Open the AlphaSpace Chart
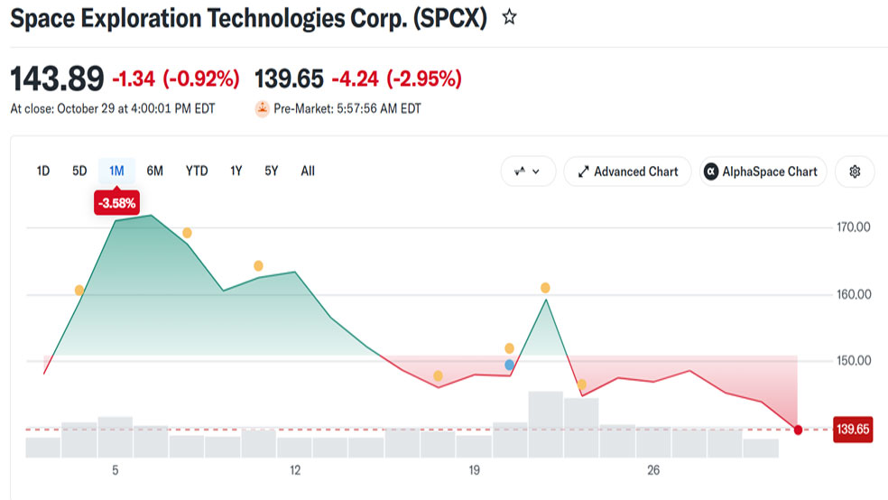The width and height of the screenshot is (888, 500). (763, 171)
